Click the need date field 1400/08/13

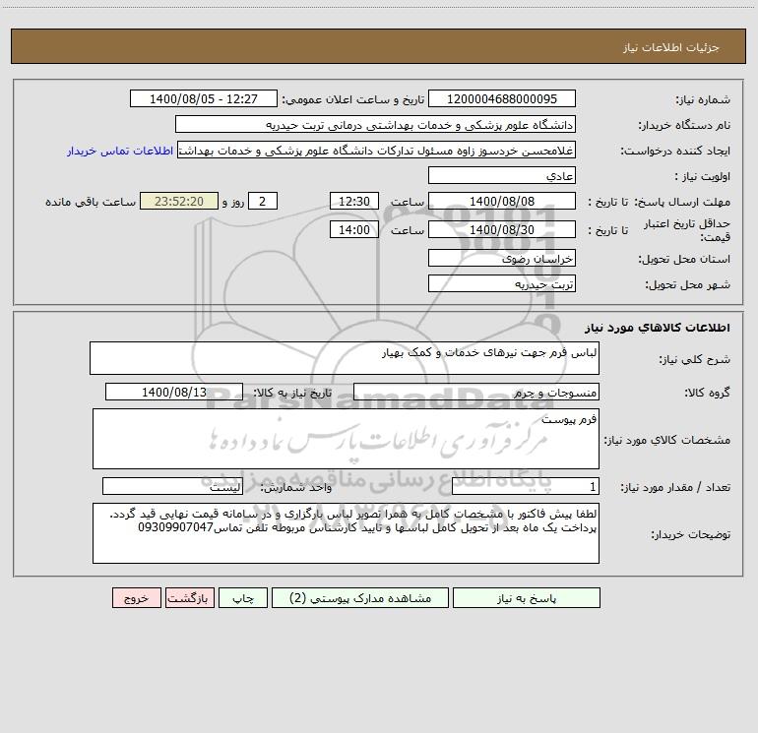pyautogui.click(x=174, y=392)
